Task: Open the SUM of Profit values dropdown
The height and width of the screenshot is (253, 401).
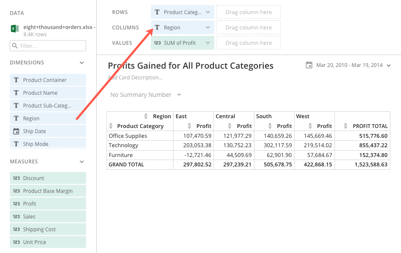Action: pyautogui.click(x=209, y=43)
